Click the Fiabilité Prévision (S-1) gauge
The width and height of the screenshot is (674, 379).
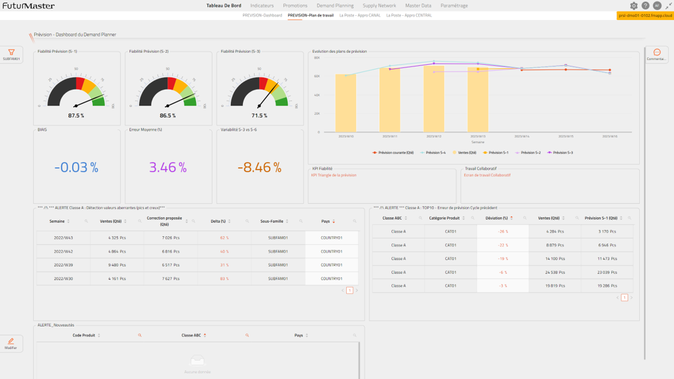[x=77, y=92]
